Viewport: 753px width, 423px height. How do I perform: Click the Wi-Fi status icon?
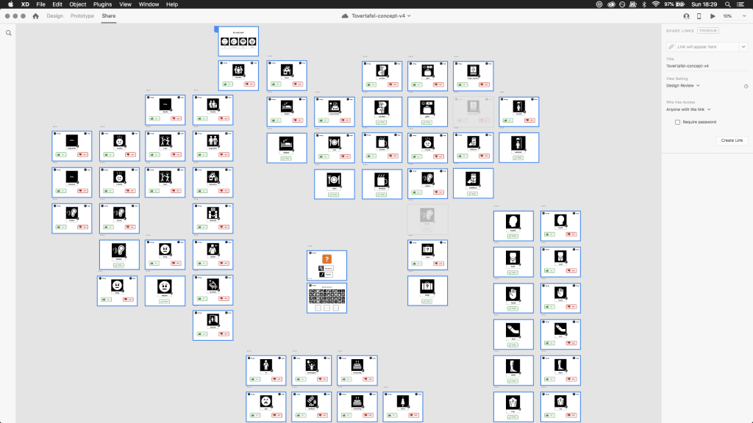coord(655,4)
